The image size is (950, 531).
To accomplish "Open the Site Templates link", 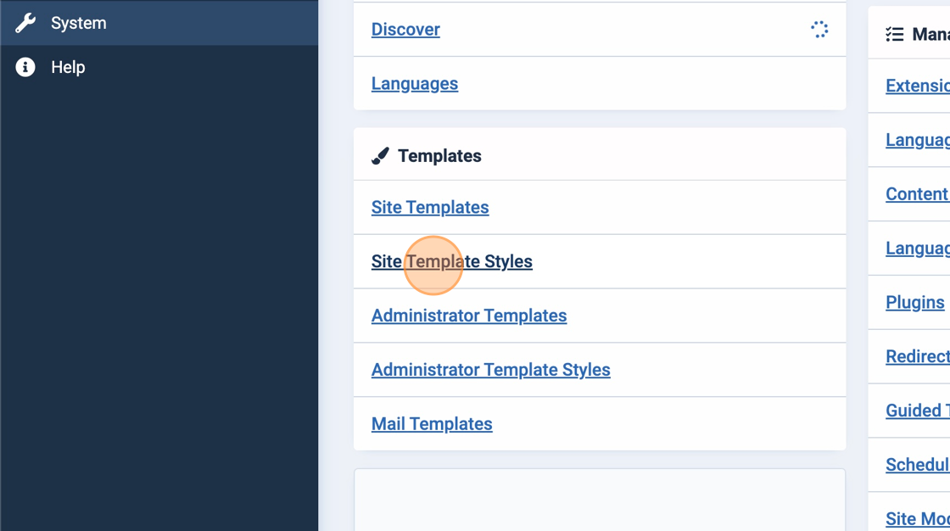I will point(430,208).
